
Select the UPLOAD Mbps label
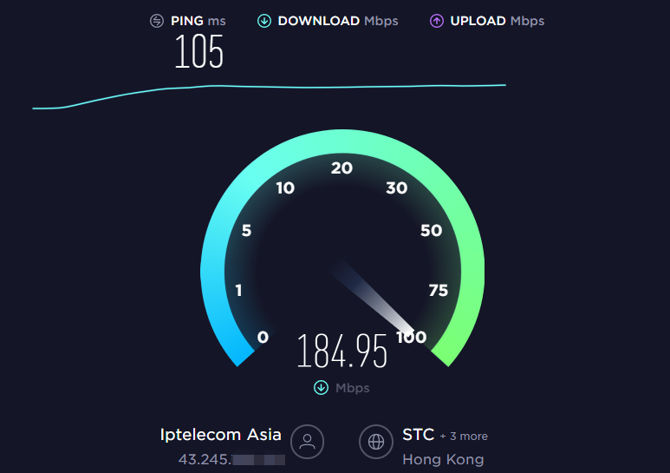pyautogui.click(x=498, y=21)
